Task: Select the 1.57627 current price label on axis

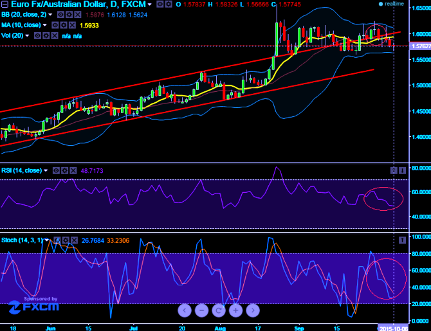Action: [x=420, y=46]
